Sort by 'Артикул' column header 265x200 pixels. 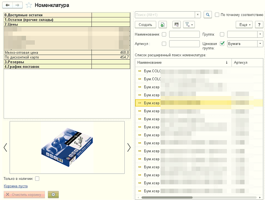(241, 63)
